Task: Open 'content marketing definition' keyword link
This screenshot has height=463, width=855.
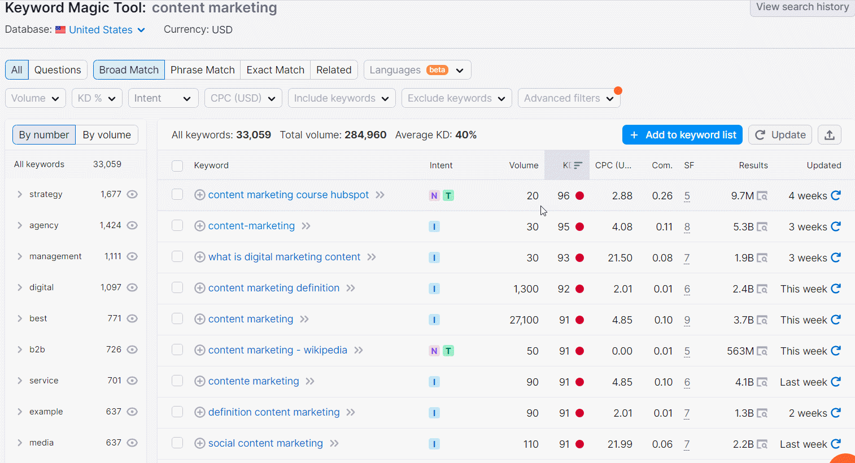Action: point(274,288)
